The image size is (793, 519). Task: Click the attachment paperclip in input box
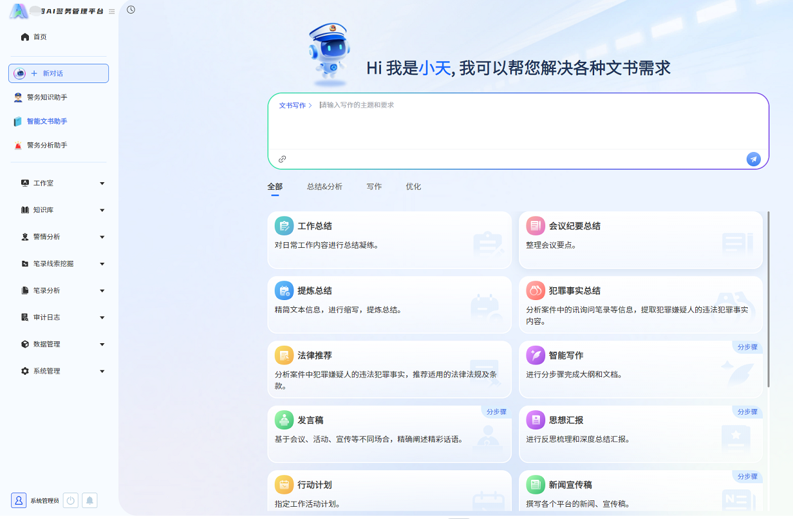pyautogui.click(x=283, y=158)
